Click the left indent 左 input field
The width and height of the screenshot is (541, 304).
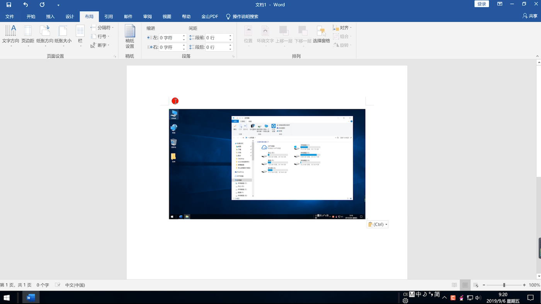170,38
